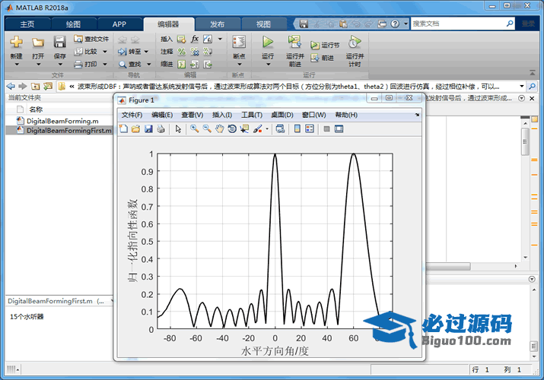
Task: Toggle the Zoom Out magnifier tool
Action: click(207, 129)
